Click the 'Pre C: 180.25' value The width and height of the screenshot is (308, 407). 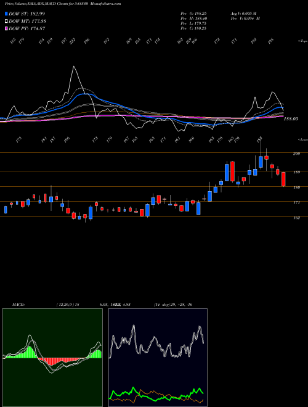pyautogui.click(x=193, y=28)
